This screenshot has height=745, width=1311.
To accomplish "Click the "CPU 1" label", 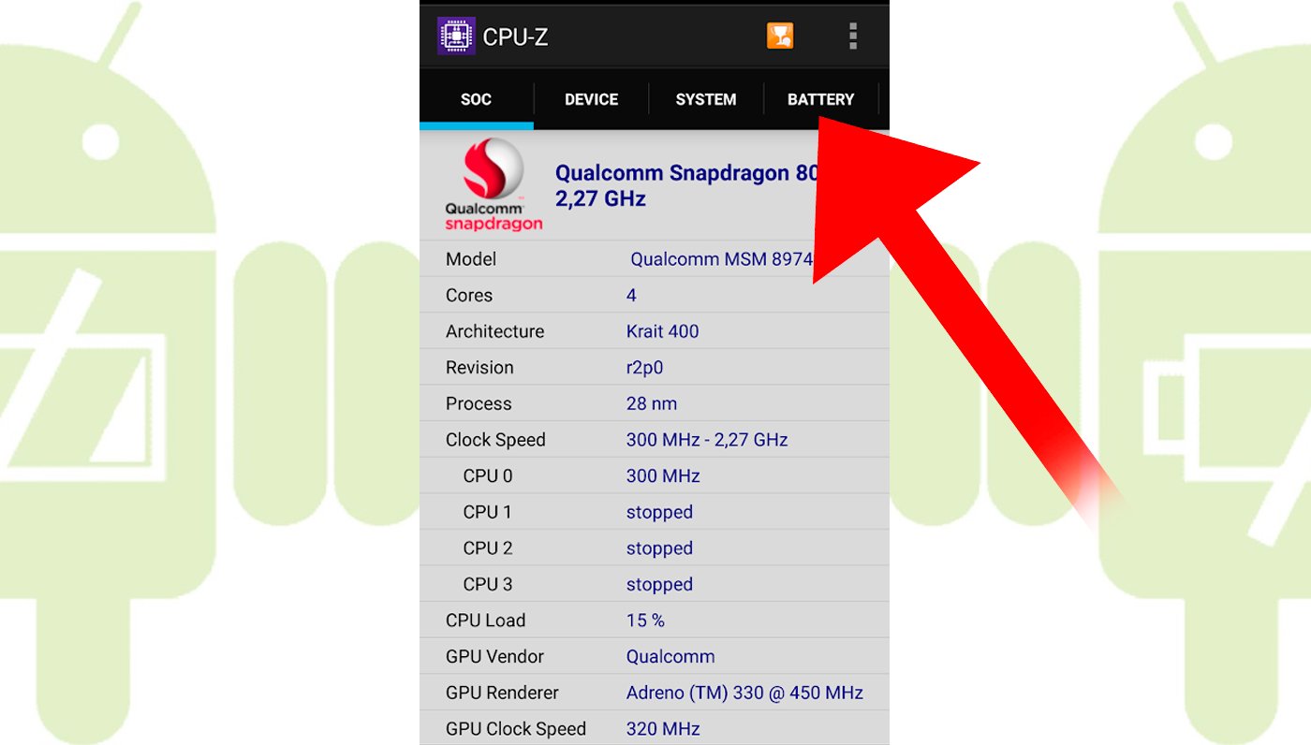I will [x=488, y=512].
